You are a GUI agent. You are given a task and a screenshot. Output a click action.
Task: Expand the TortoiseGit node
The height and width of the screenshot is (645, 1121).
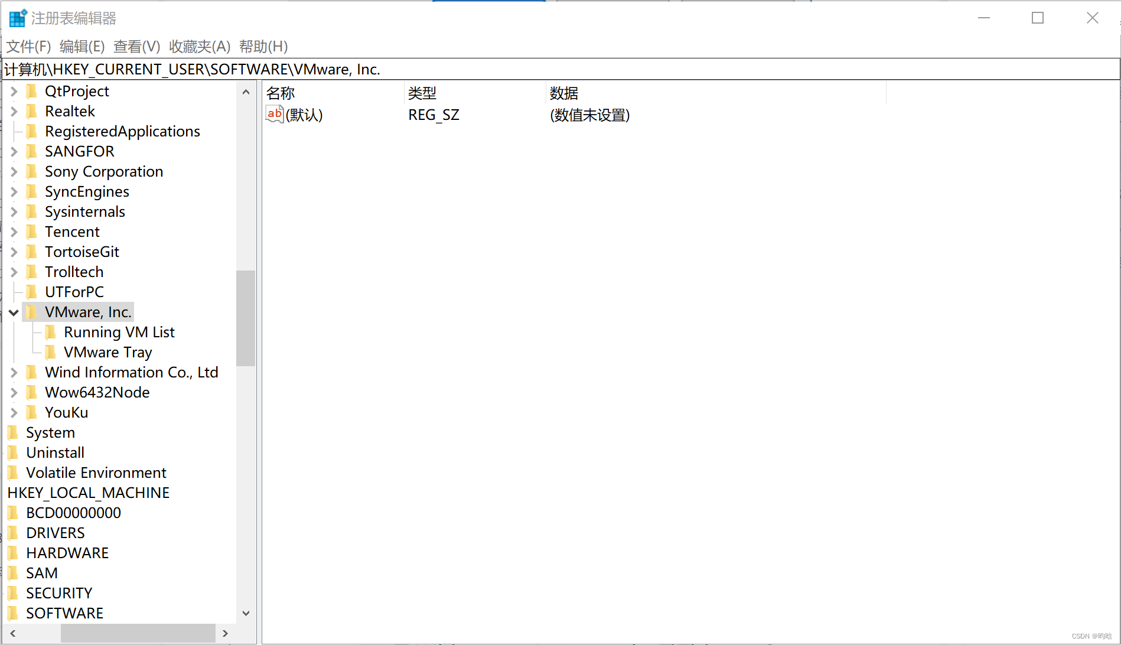[x=13, y=252]
